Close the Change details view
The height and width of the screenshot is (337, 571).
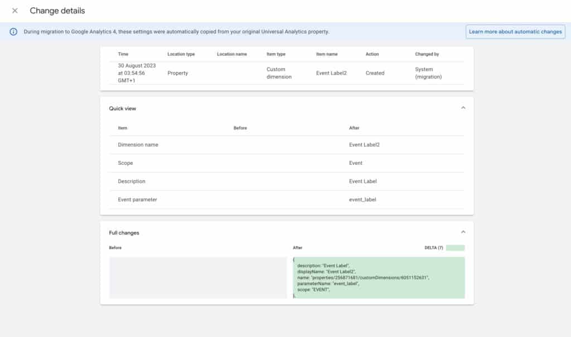click(x=14, y=11)
